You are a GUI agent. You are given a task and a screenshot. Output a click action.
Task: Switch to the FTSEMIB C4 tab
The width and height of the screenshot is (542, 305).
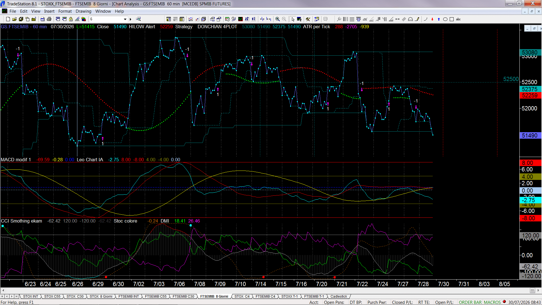tap(265, 297)
